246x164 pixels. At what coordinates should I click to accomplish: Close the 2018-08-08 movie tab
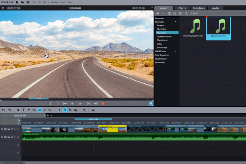pyautogui.click(x=44, y=116)
